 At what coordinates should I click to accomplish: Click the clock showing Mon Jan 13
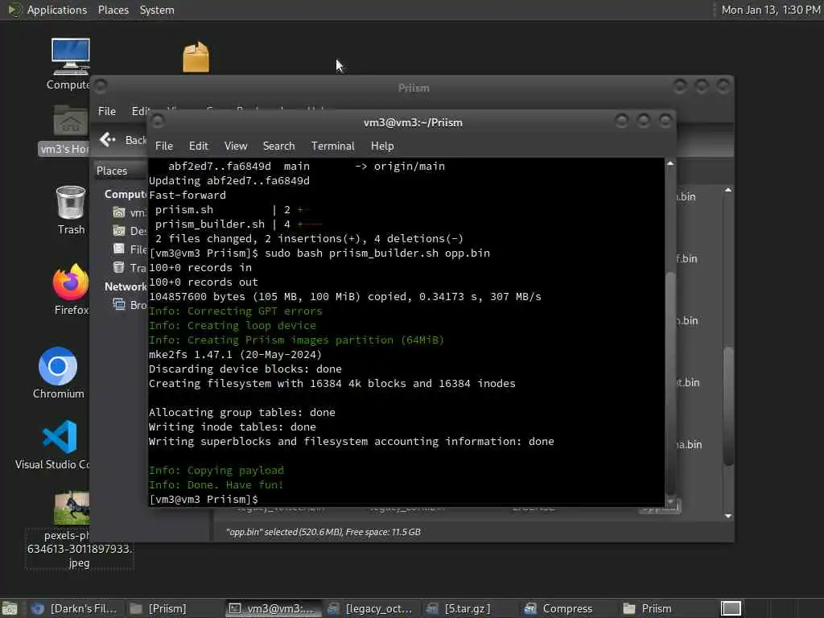point(770,10)
